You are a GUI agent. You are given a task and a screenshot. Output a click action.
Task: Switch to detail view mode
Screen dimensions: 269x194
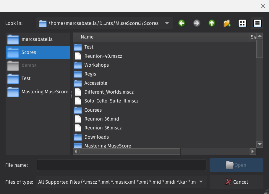257,23
